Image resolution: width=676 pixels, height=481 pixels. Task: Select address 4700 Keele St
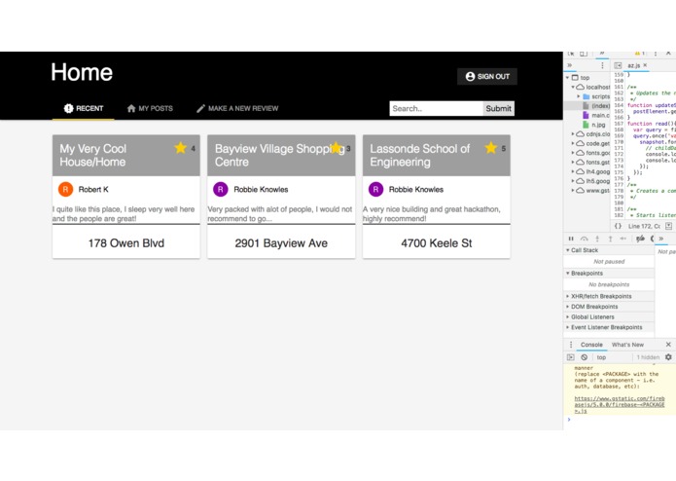(437, 243)
